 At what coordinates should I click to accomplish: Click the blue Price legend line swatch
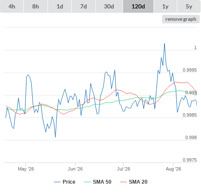pos(57,182)
